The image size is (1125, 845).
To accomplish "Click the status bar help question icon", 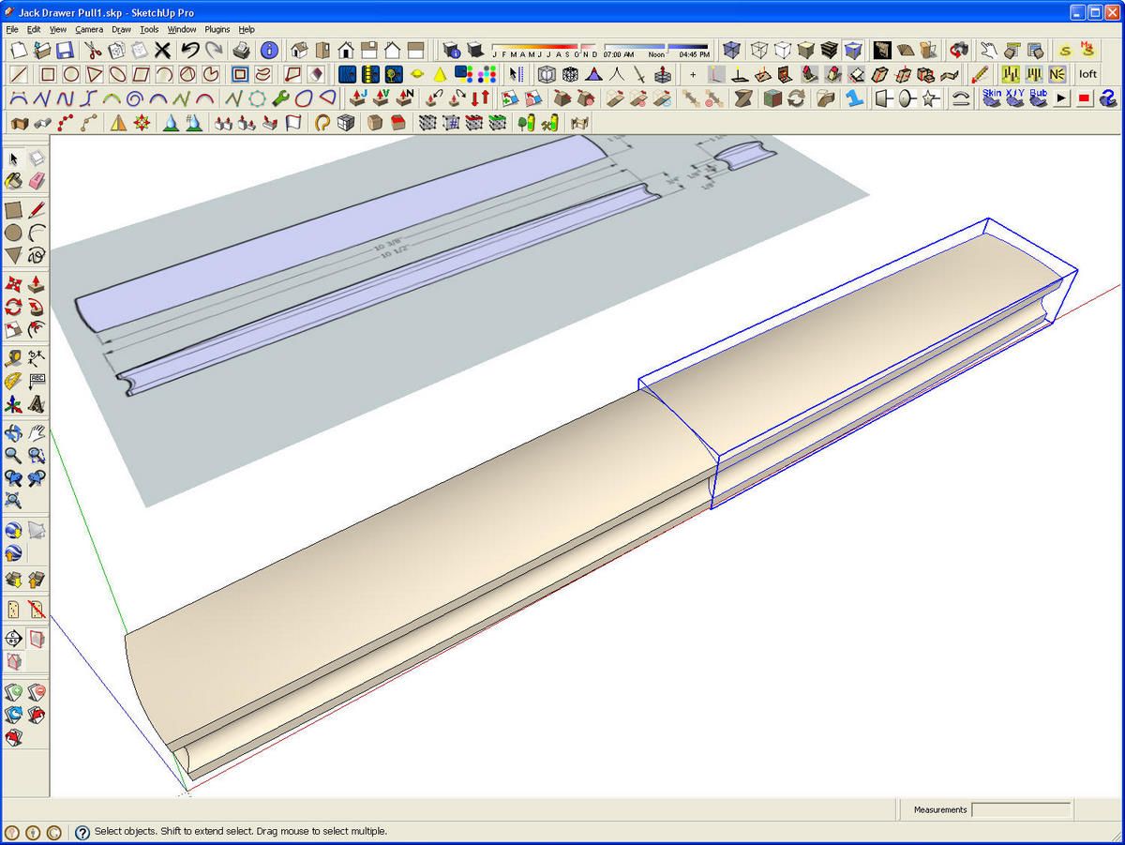I will [x=82, y=832].
